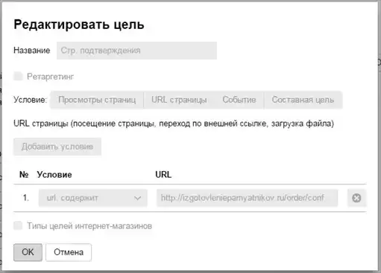Click the Ретаргетинг label text
381x273 pixels.
(x=50, y=77)
